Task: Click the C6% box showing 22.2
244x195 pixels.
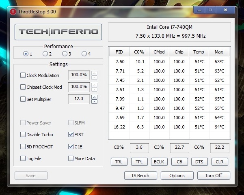Action: [220, 148]
